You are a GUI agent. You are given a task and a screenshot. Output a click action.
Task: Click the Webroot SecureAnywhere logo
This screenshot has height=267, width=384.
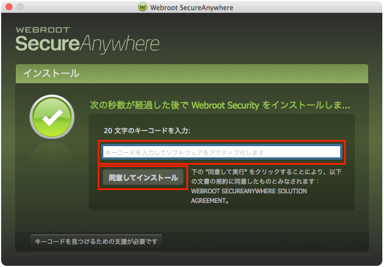pos(88,40)
